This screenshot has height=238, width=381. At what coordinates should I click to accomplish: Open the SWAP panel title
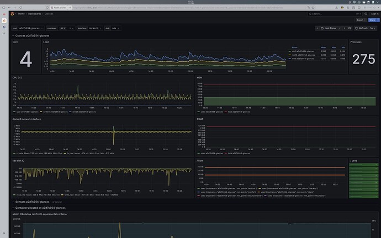pos(200,119)
